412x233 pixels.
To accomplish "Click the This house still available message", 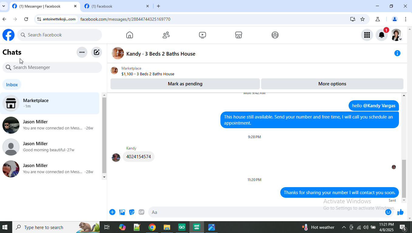I will coord(310,120).
